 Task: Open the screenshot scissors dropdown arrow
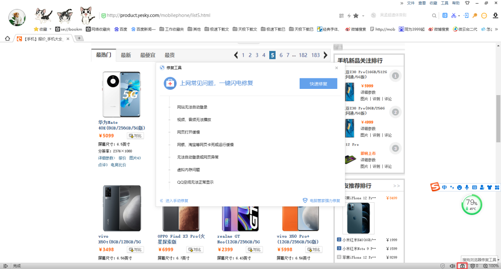[459, 16]
